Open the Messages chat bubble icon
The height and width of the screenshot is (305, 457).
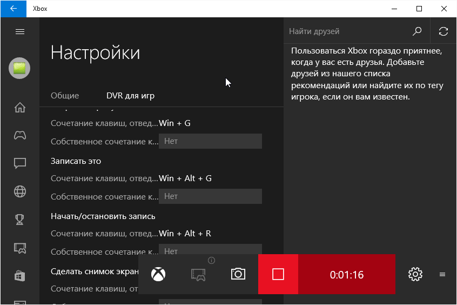tap(20, 163)
